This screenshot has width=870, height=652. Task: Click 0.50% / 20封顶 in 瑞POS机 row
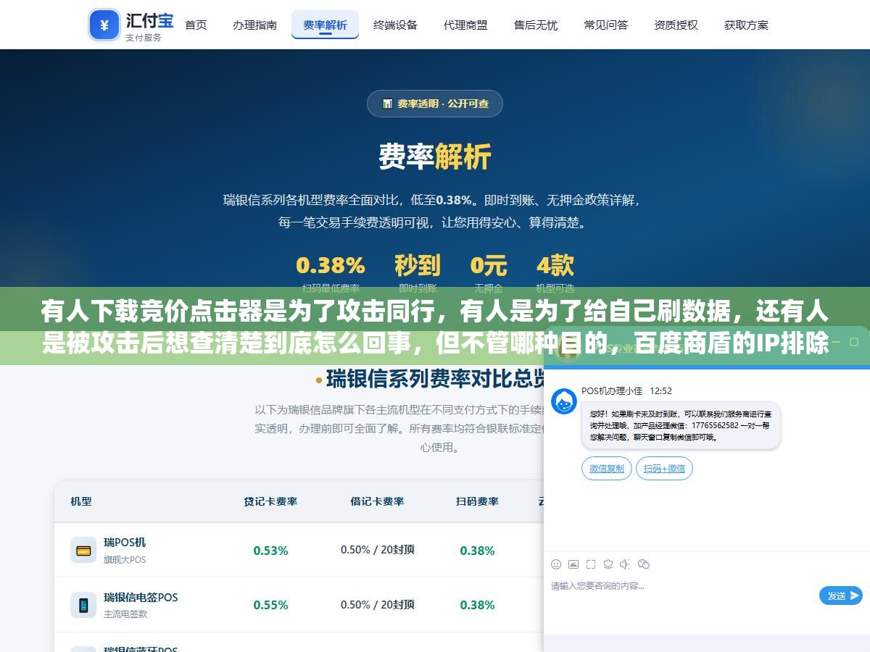pyautogui.click(x=378, y=550)
